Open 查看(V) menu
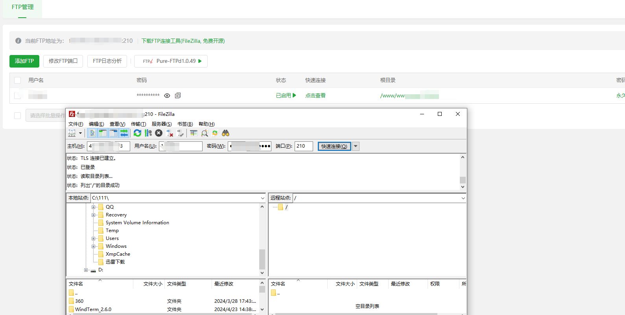Image resolution: width=625 pixels, height=315 pixels. (117, 124)
